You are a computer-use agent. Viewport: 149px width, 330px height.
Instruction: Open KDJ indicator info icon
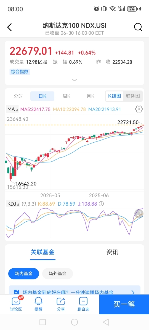[101, 204]
